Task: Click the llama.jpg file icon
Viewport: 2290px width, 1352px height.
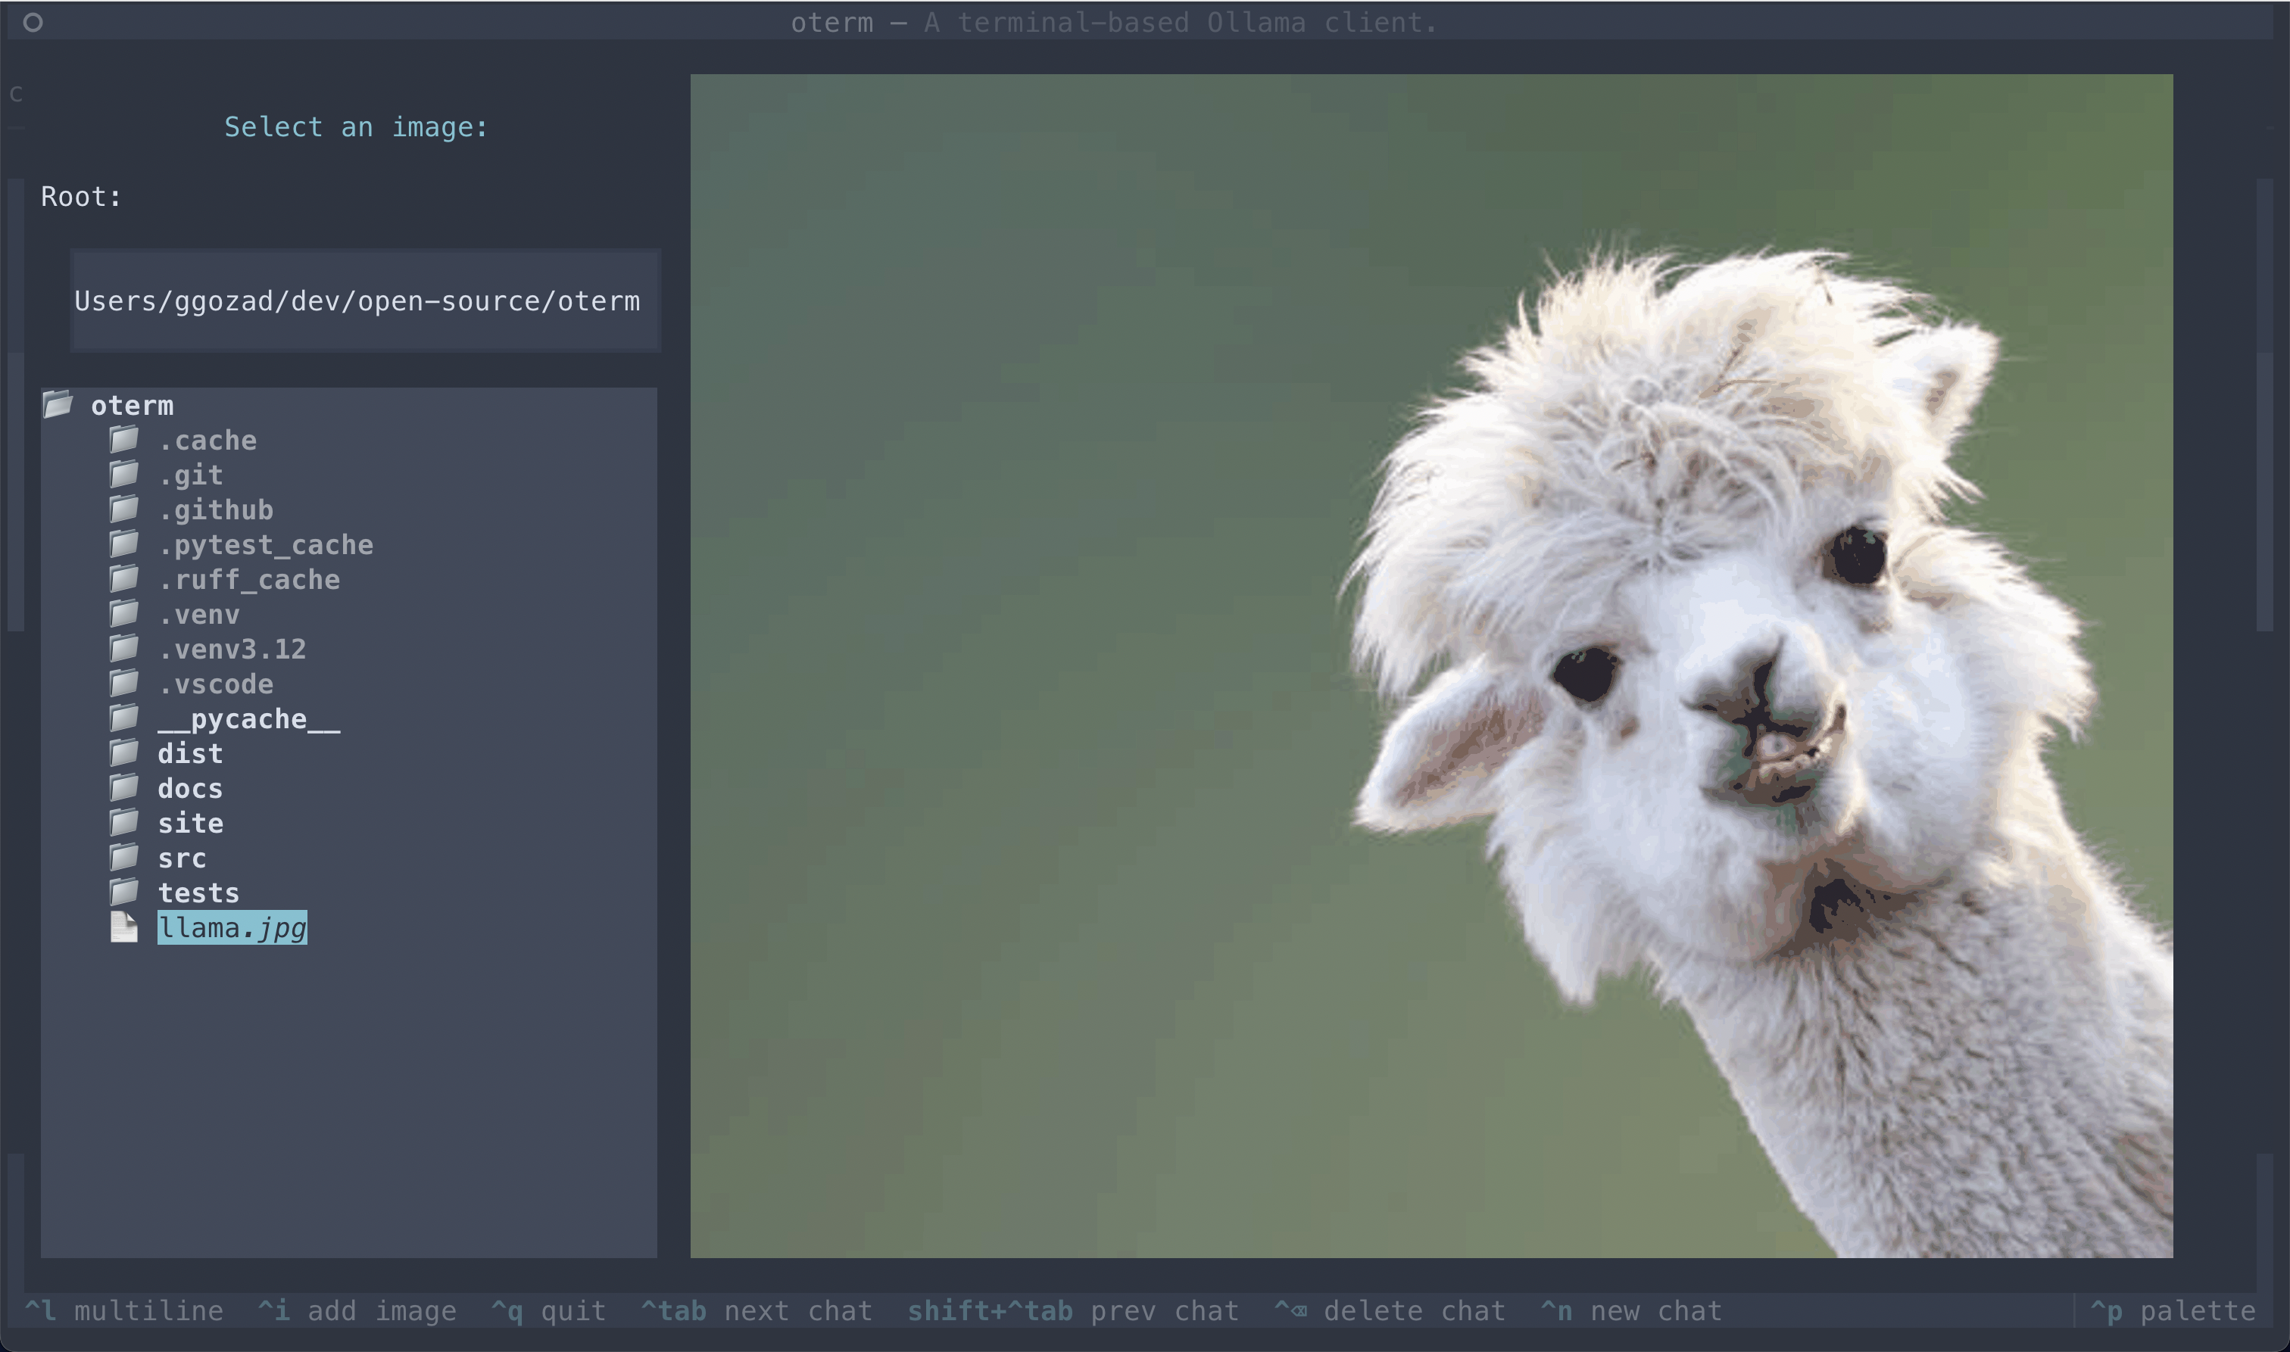Action: [124, 927]
